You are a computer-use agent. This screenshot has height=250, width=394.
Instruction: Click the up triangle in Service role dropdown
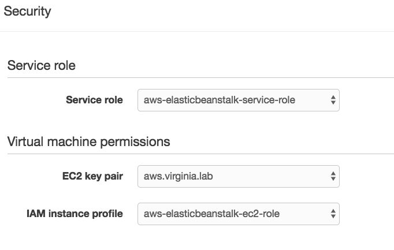point(333,97)
